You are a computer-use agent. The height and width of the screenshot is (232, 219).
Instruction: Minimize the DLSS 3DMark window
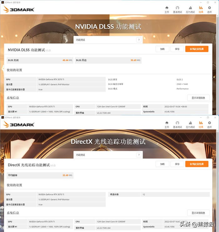(x=201, y=3)
